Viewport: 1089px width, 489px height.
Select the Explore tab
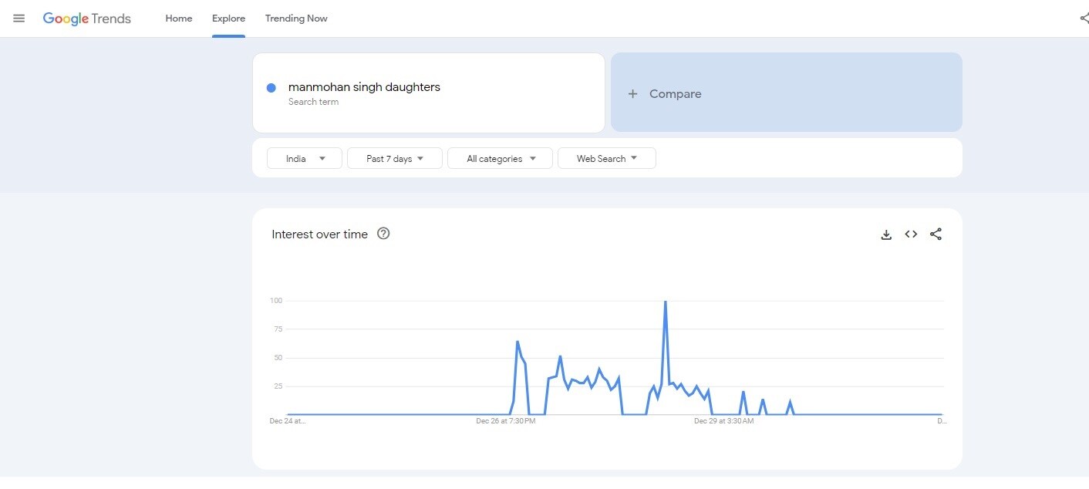(x=228, y=19)
